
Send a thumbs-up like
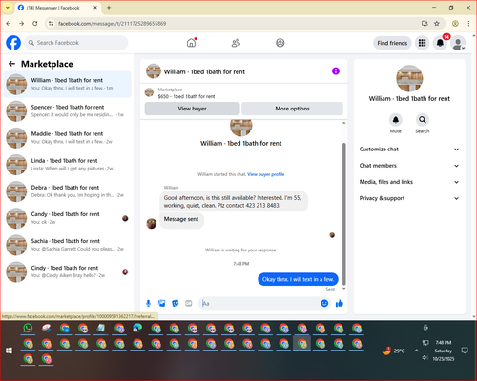click(340, 303)
